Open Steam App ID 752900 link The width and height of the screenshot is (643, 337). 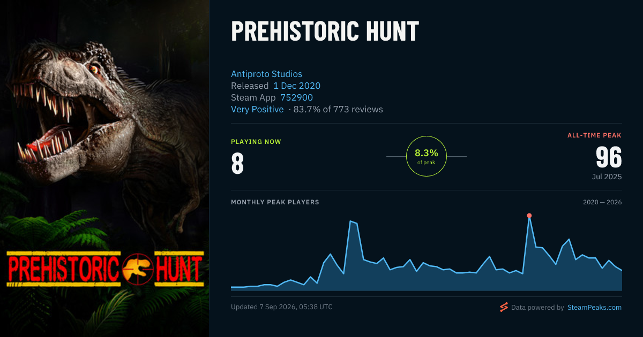296,97
